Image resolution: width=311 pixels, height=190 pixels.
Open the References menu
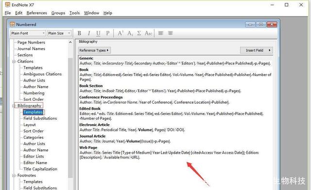(37, 13)
